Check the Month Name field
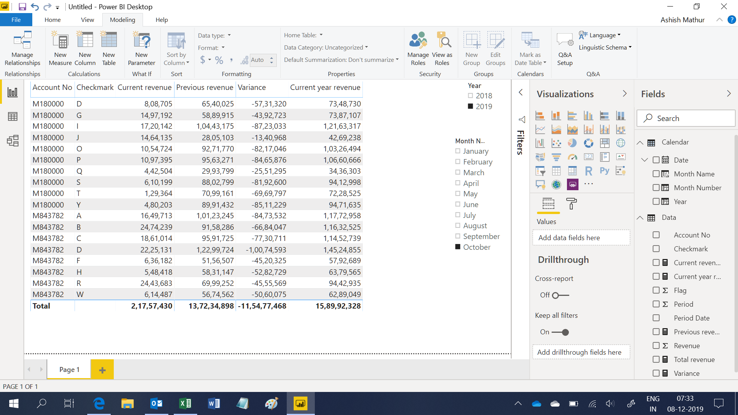 pos(656,174)
